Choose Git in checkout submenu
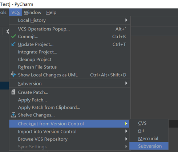The width and height of the screenshot is (178, 152). click(x=149, y=131)
